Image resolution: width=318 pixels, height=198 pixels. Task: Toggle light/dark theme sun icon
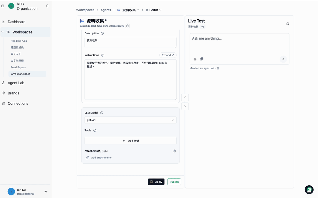(x=46, y=192)
